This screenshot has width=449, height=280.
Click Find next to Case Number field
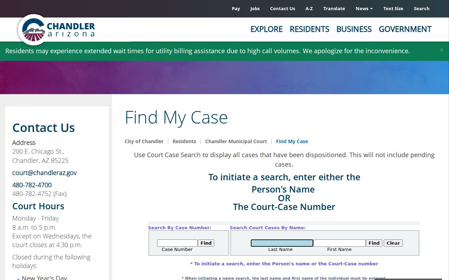pyautogui.click(x=206, y=243)
